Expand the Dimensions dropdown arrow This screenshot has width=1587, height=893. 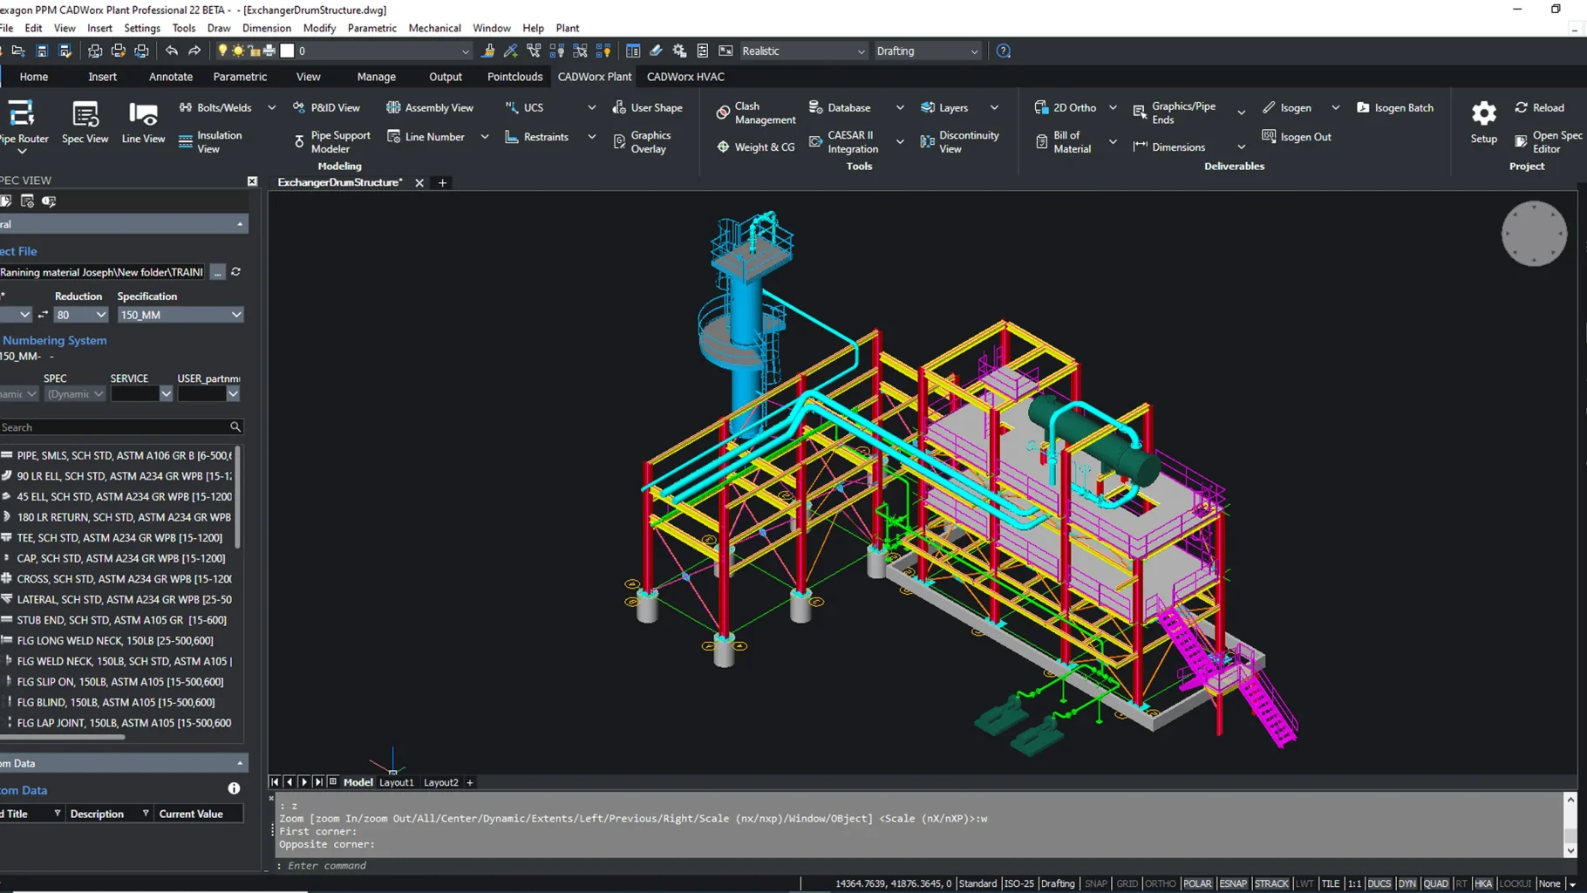(x=1241, y=147)
